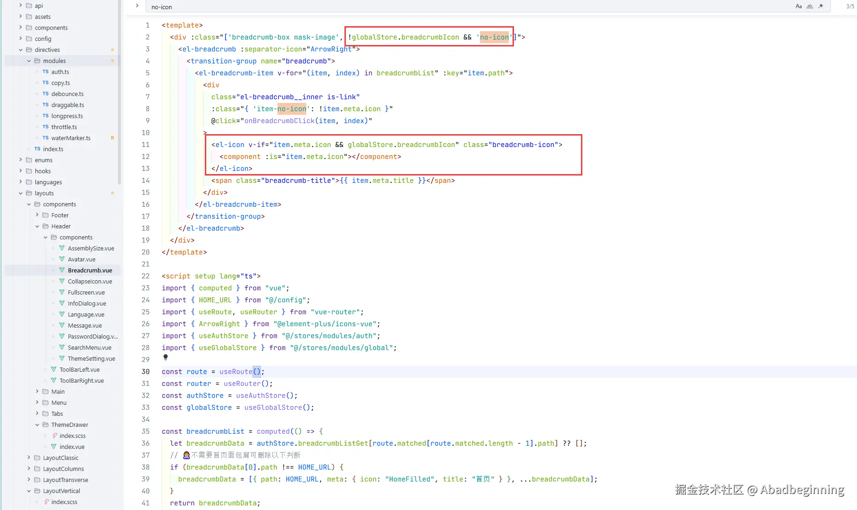Viewport: 857px width, 510px height.
Task: Click the TypeScript icon of longpress.ts
Action: pyautogui.click(x=45, y=116)
